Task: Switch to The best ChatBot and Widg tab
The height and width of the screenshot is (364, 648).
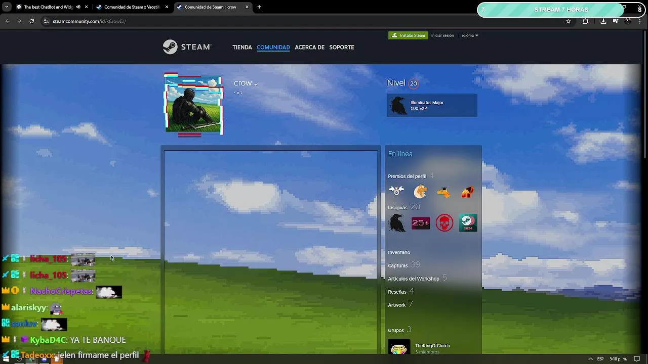Action: [48, 7]
